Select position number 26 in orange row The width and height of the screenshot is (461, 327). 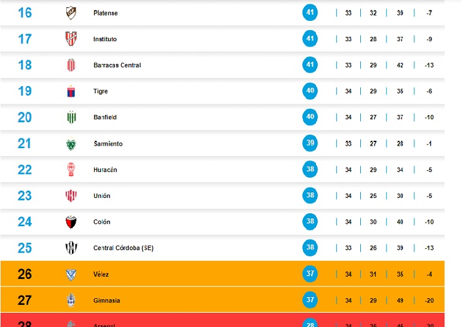coord(25,274)
